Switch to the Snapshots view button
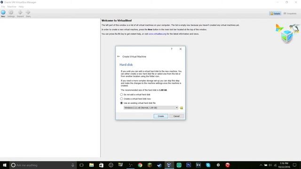Screen dimensions: 301x169 pyautogui.click(x=290, y=14)
